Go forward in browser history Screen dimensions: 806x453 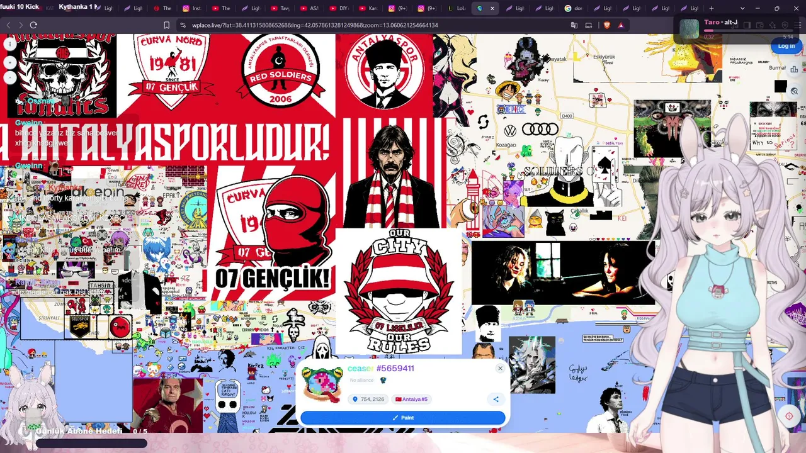point(21,25)
